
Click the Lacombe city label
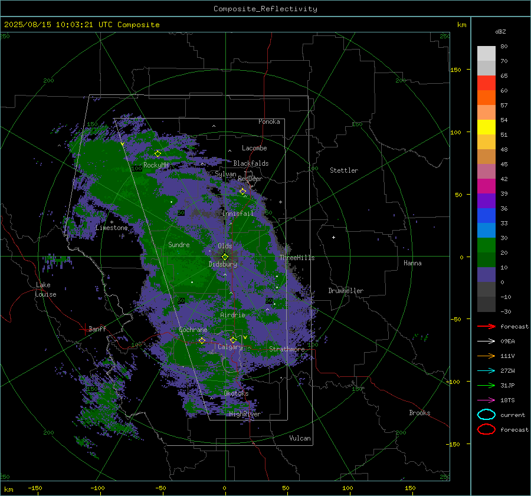coord(254,148)
